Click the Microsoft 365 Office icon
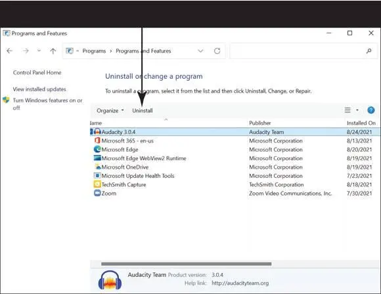Screen dimensions: 381x294 coord(97,140)
